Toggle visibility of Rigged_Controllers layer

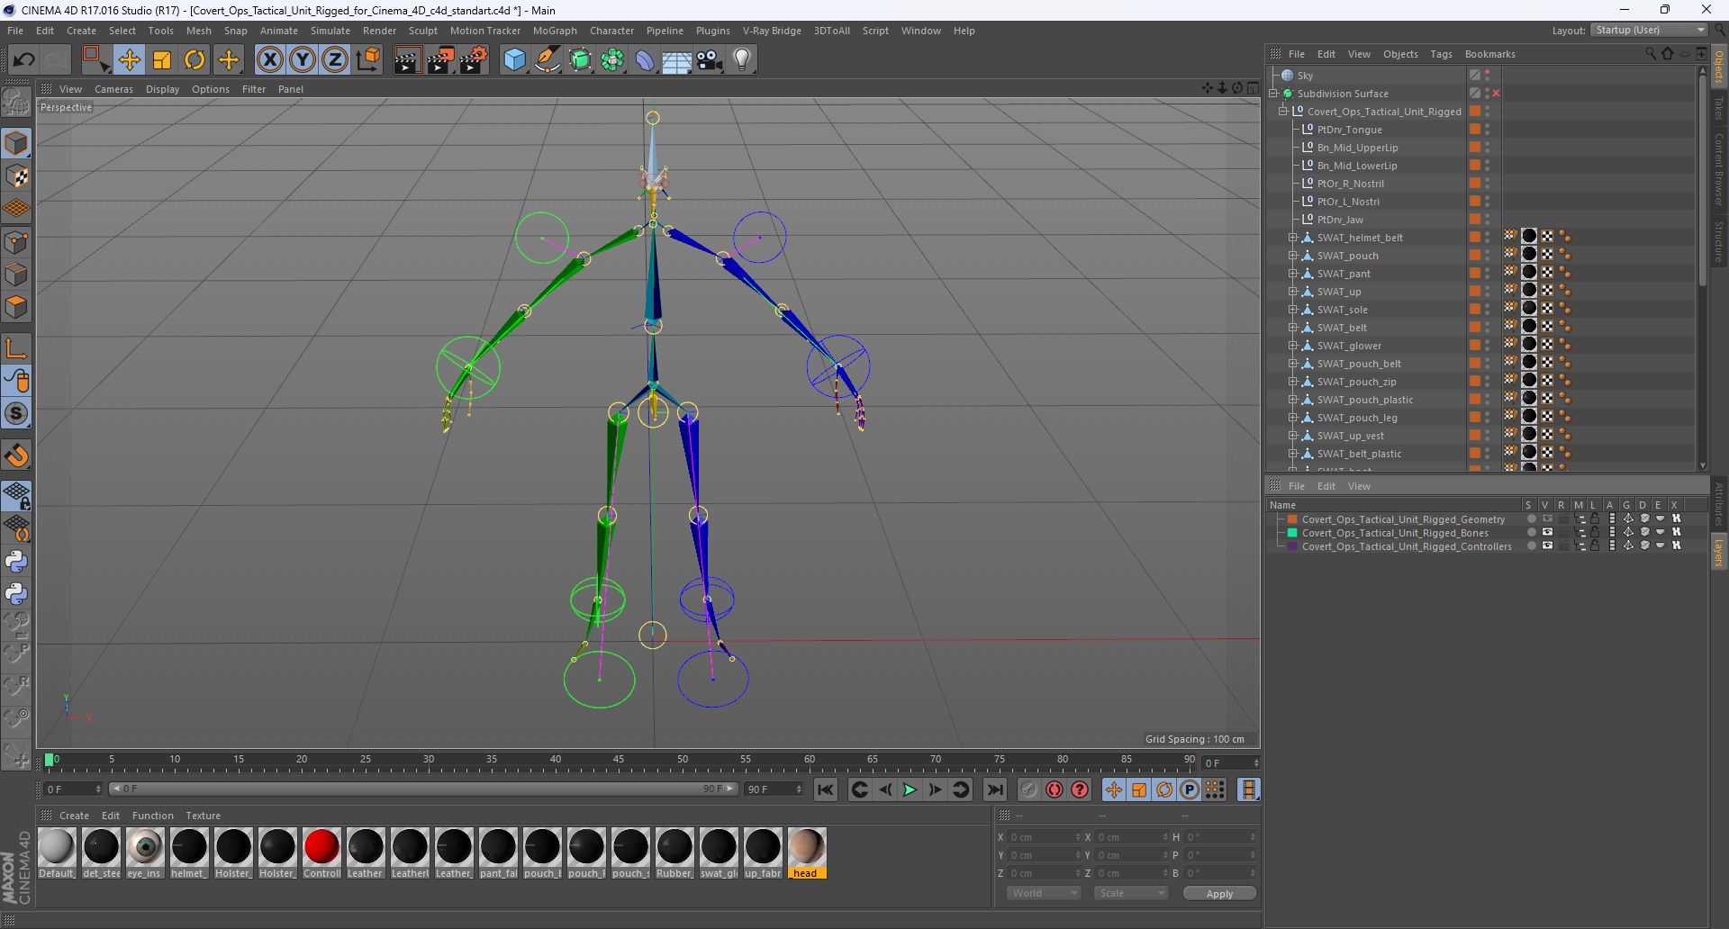1547,546
